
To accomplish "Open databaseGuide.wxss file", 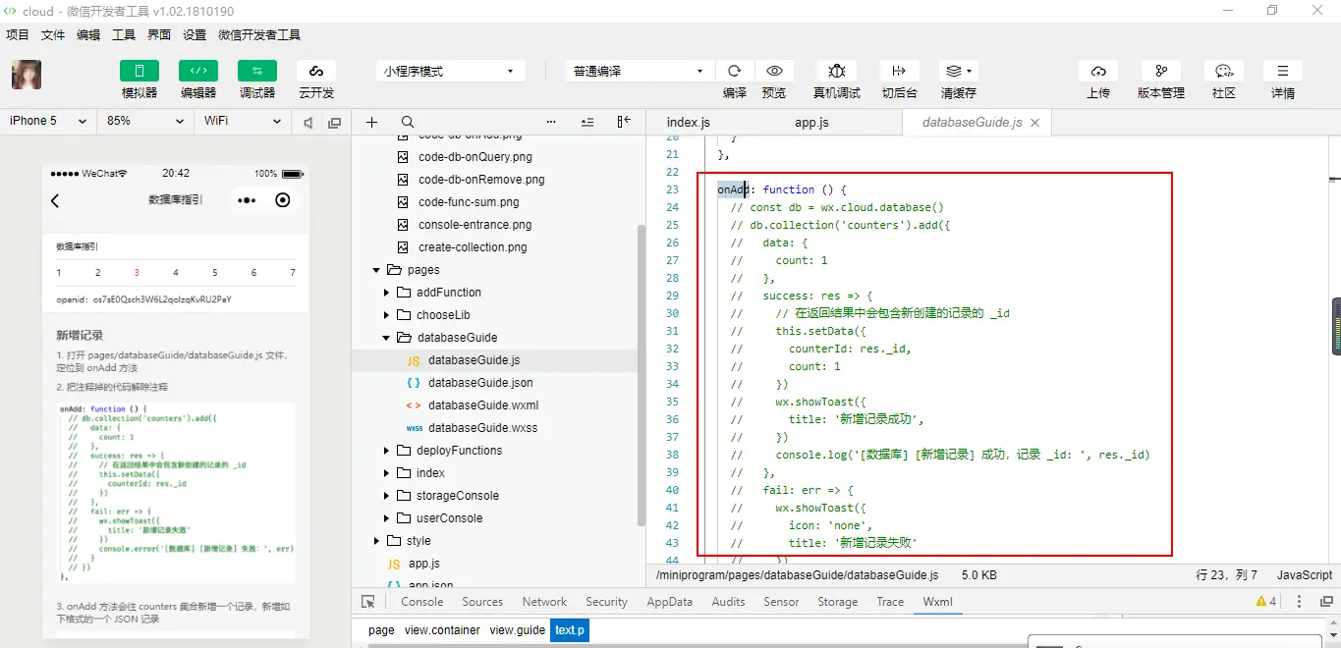I will point(482,428).
